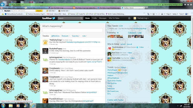Open the IE Page menu dropdown
The height and width of the screenshot is (108, 193).
(x=169, y=14)
